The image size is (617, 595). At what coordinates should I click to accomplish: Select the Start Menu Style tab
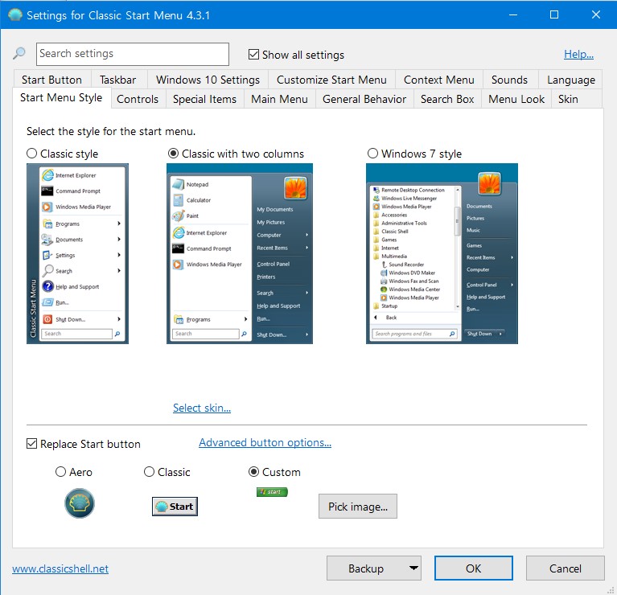click(x=61, y=97)
